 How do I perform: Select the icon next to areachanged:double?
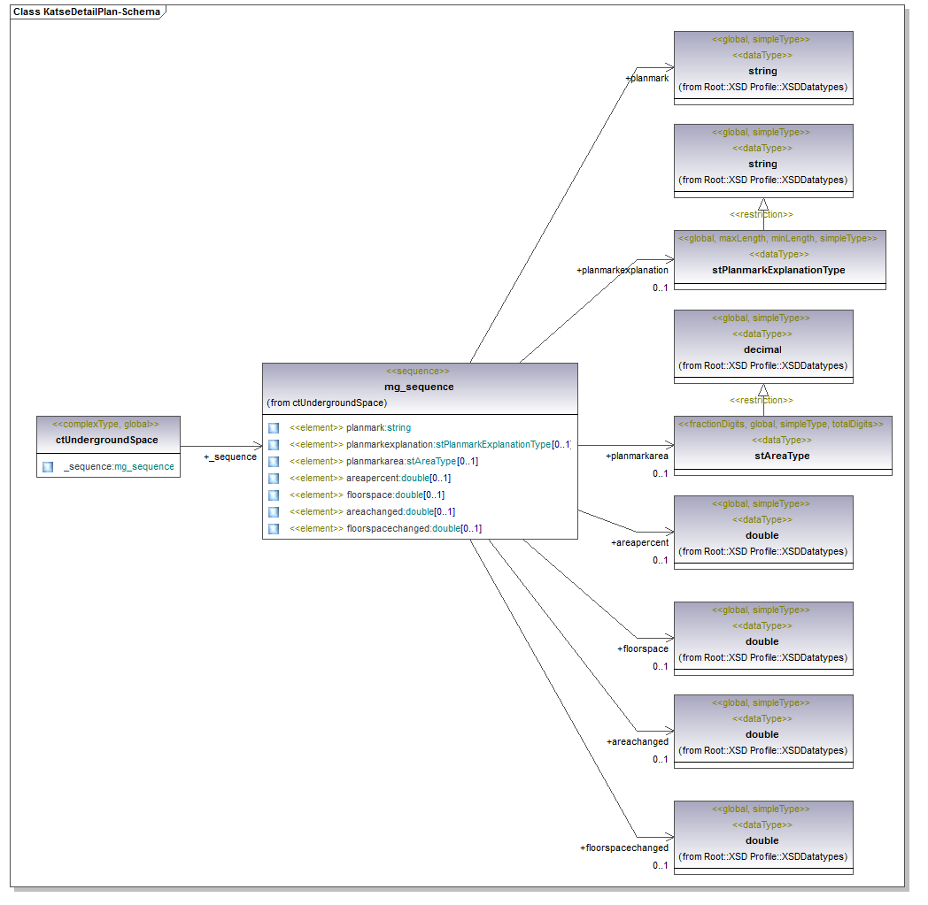click(274, 512)
